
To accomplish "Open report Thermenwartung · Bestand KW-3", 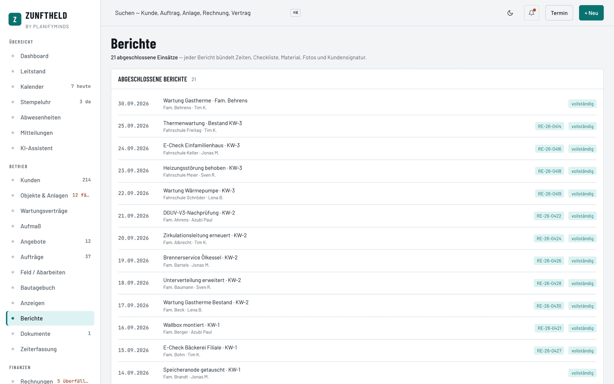I will 357,126.
